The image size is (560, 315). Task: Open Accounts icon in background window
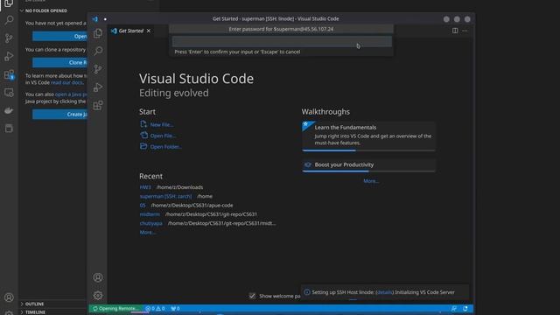pyautogui.click(x=9, y=297)
